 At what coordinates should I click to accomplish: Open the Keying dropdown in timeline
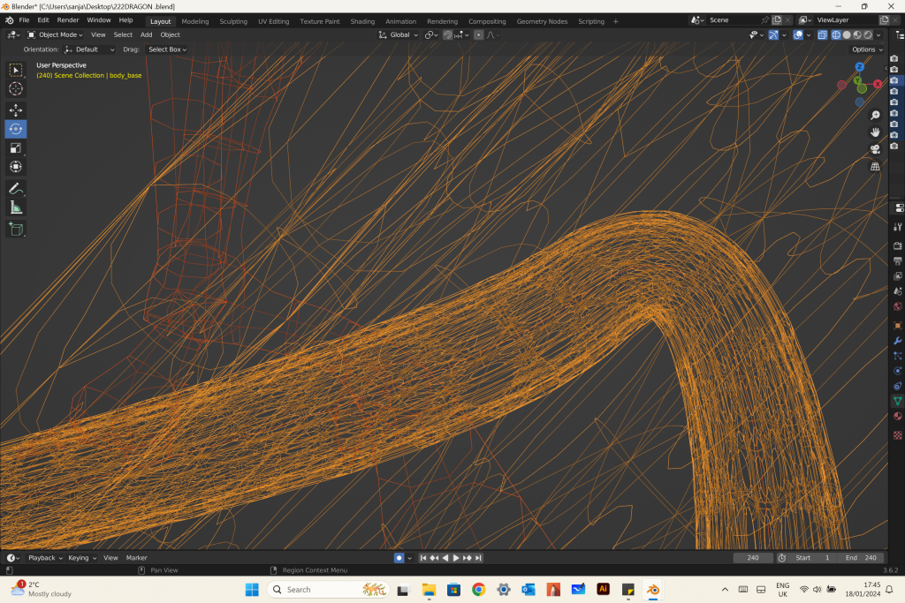(82, 558)
